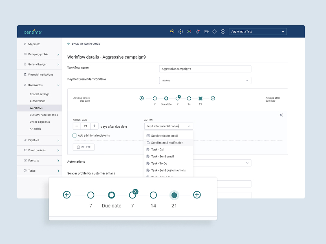Viewport: 326px width, 244px height.
Task: Click the task icon beside Task - To-Do
Action: point(148,163)
